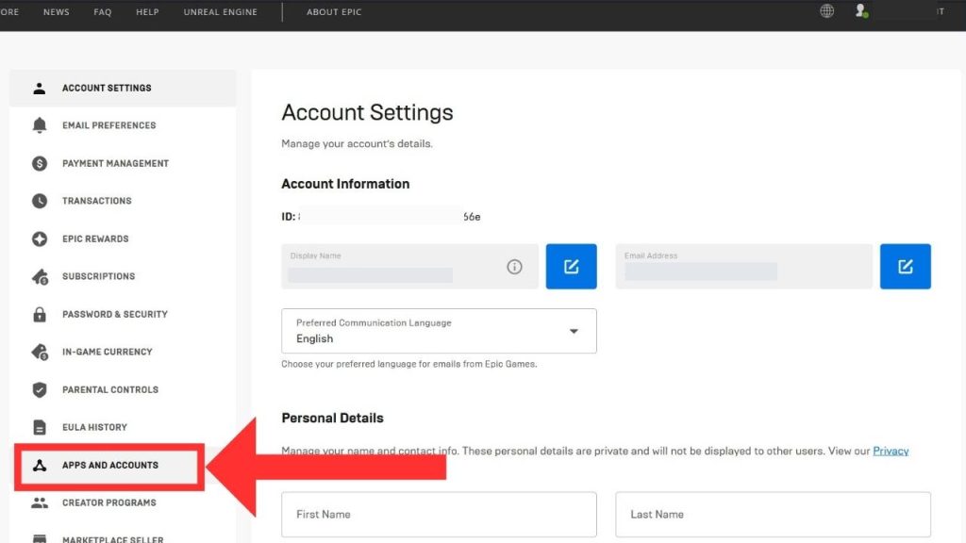Open News in the top navigation

(x=56, y=11)
